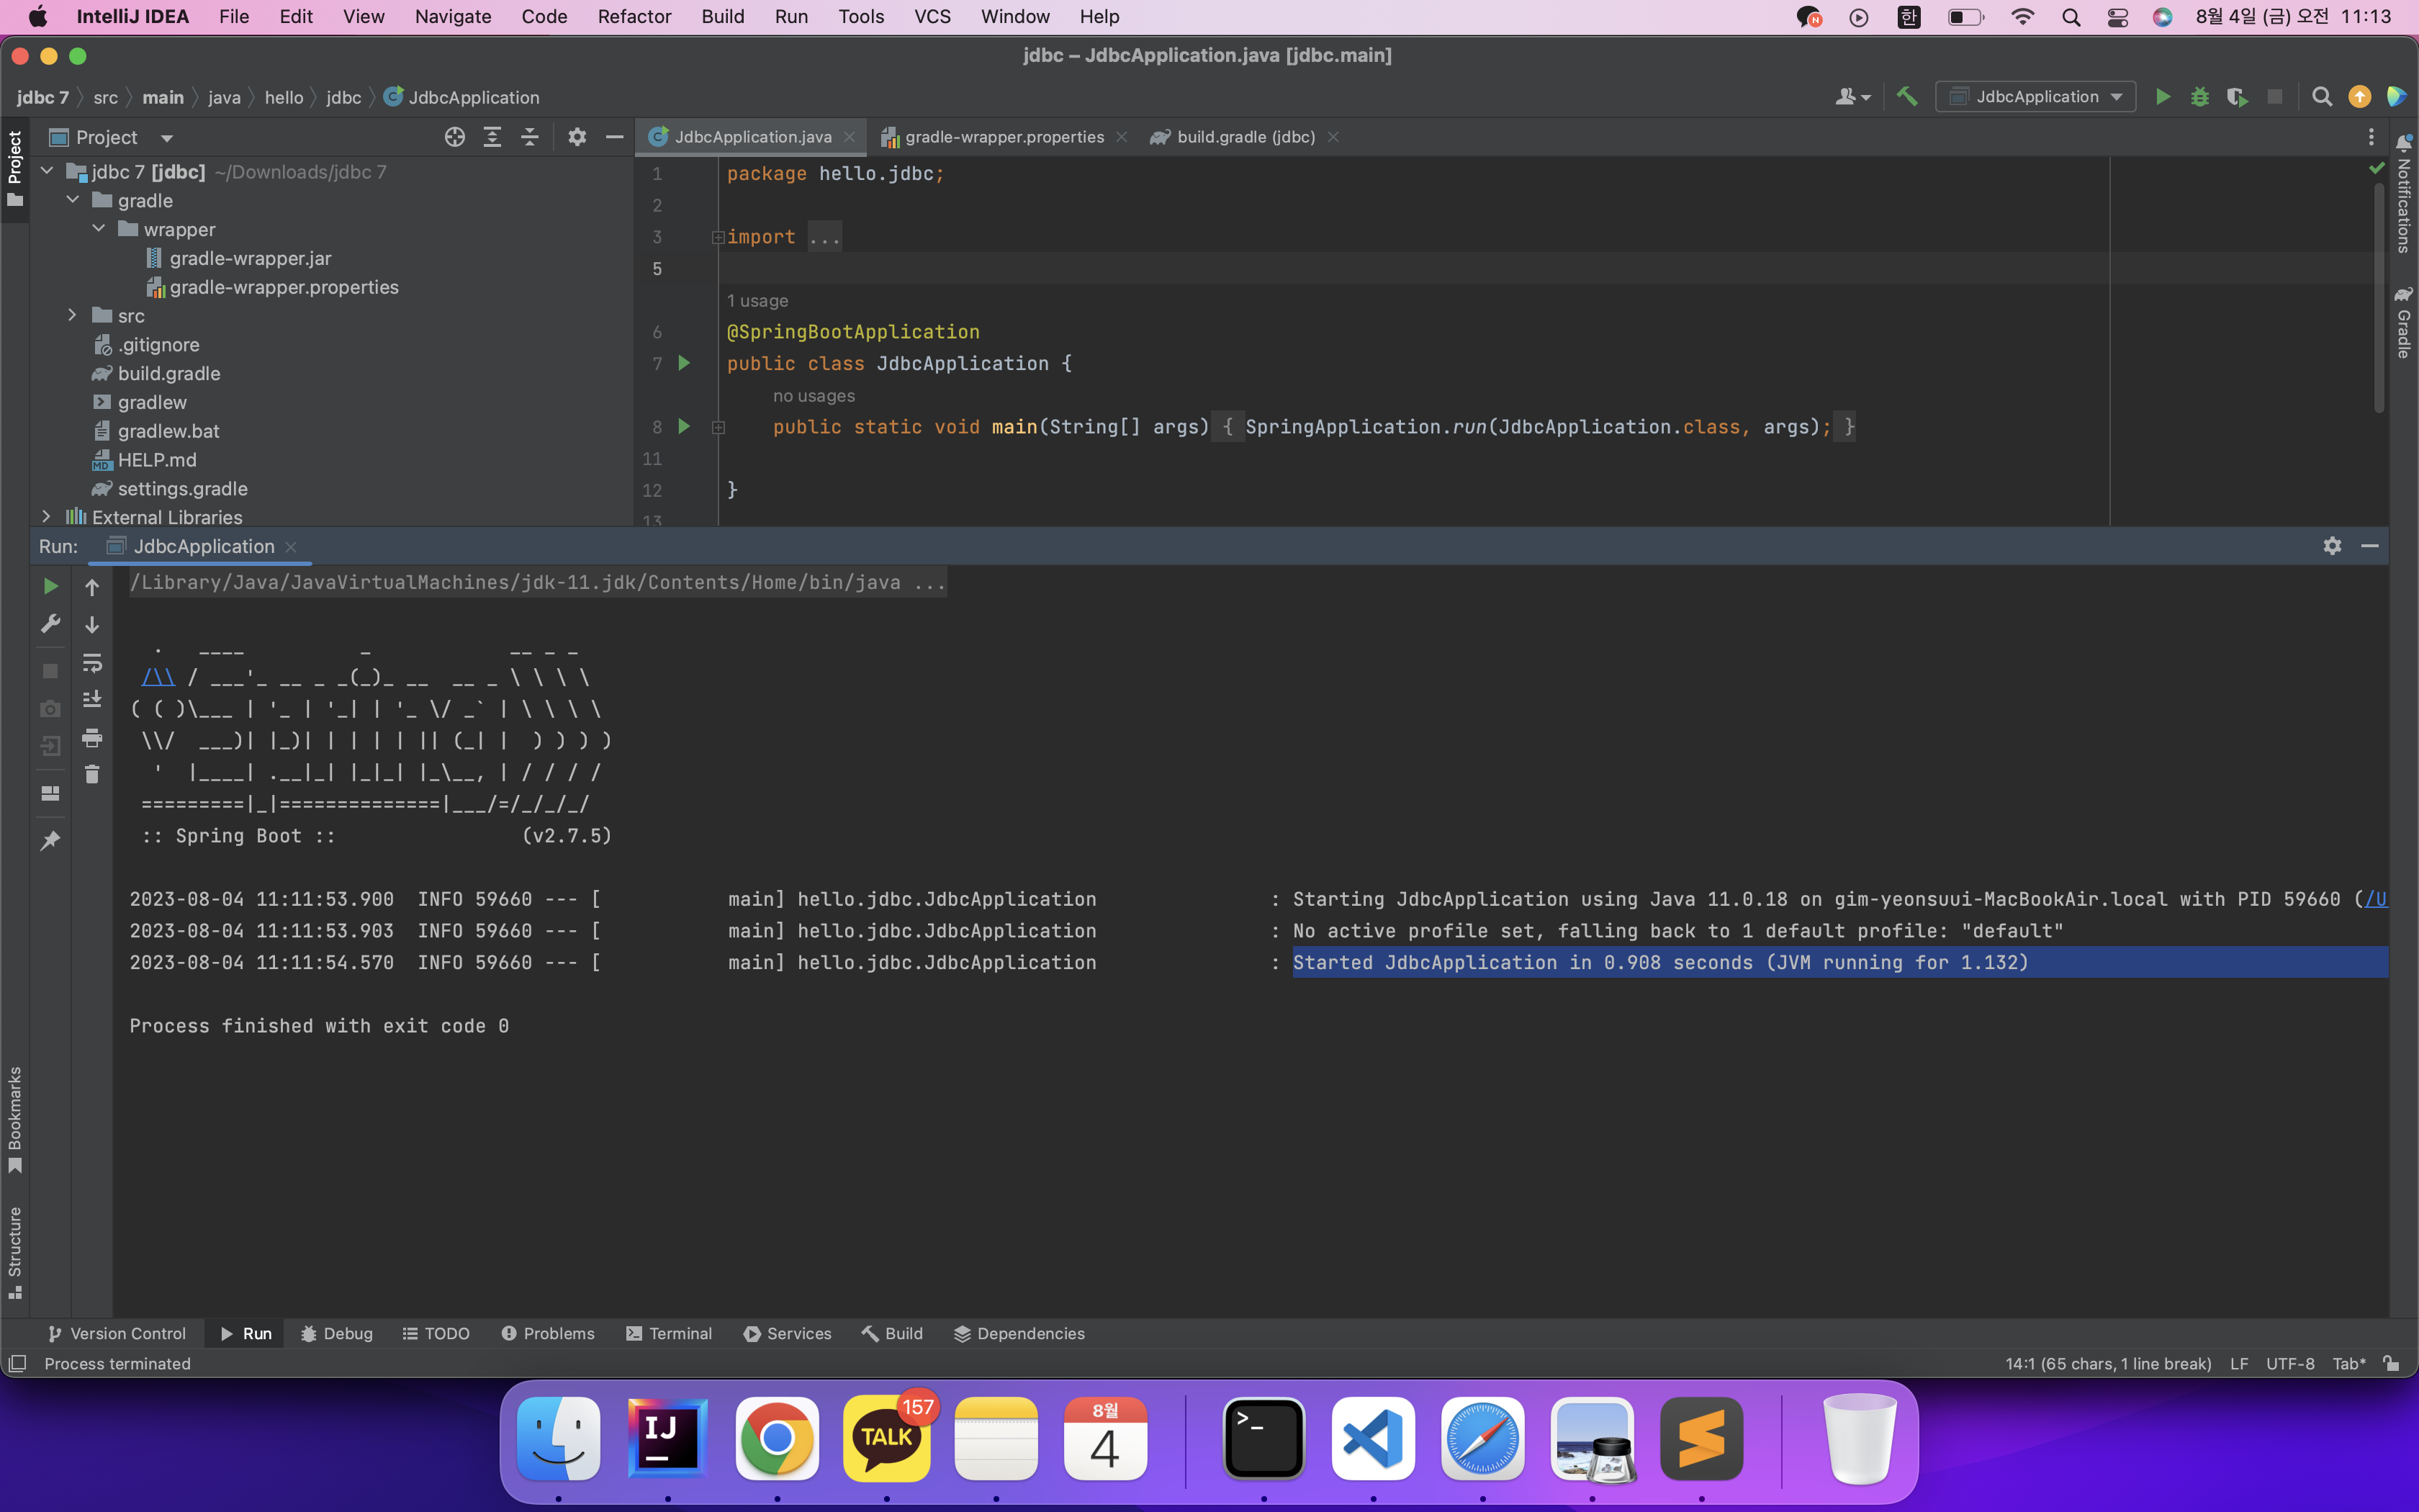Toggle read-only lock icon in status bar
The height and width of the screenshot is (1512, 2419).
pos(2391,1364)
